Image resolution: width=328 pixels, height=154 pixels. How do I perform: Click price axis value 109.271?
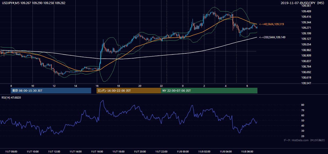[x=306, y=28]
